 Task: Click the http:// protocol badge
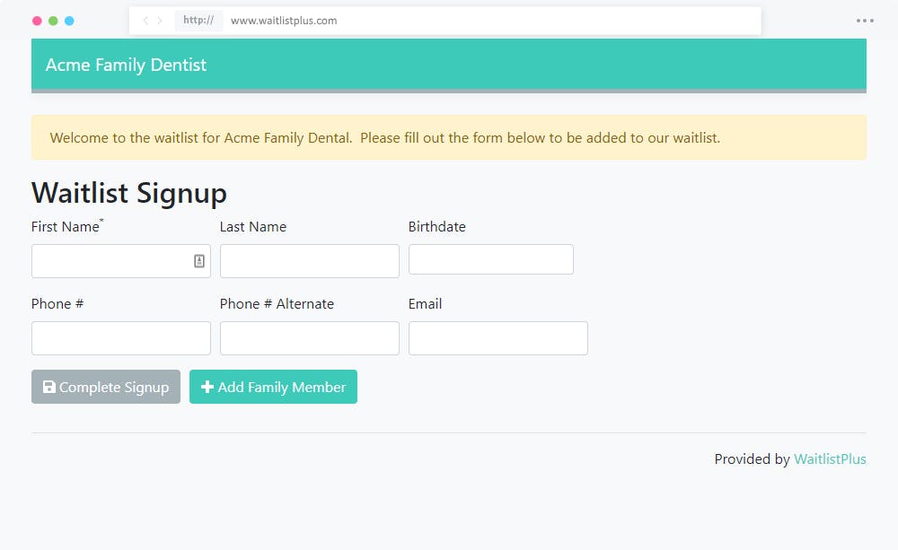(198, 20)
